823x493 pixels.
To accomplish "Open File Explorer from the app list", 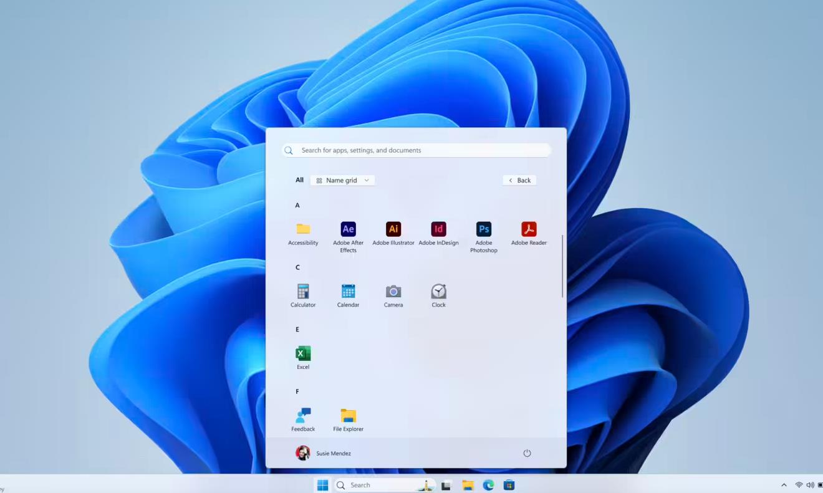I will [348, 420].
